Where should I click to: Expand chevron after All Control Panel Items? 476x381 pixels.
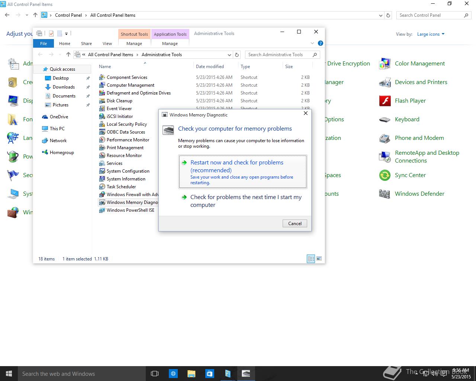click(x=137, y=55)
